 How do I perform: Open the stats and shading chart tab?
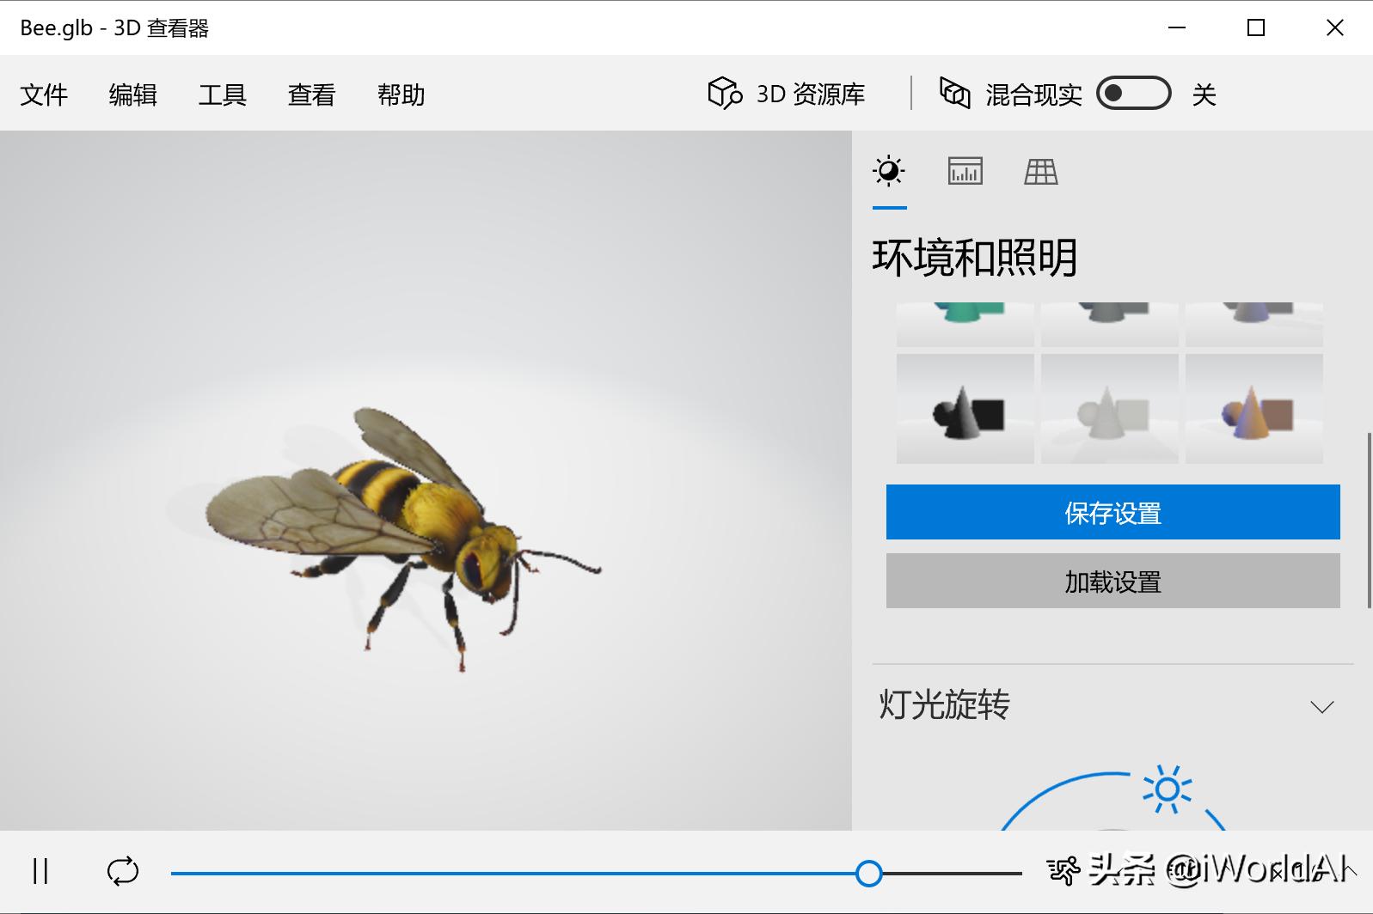pos(965,171)
